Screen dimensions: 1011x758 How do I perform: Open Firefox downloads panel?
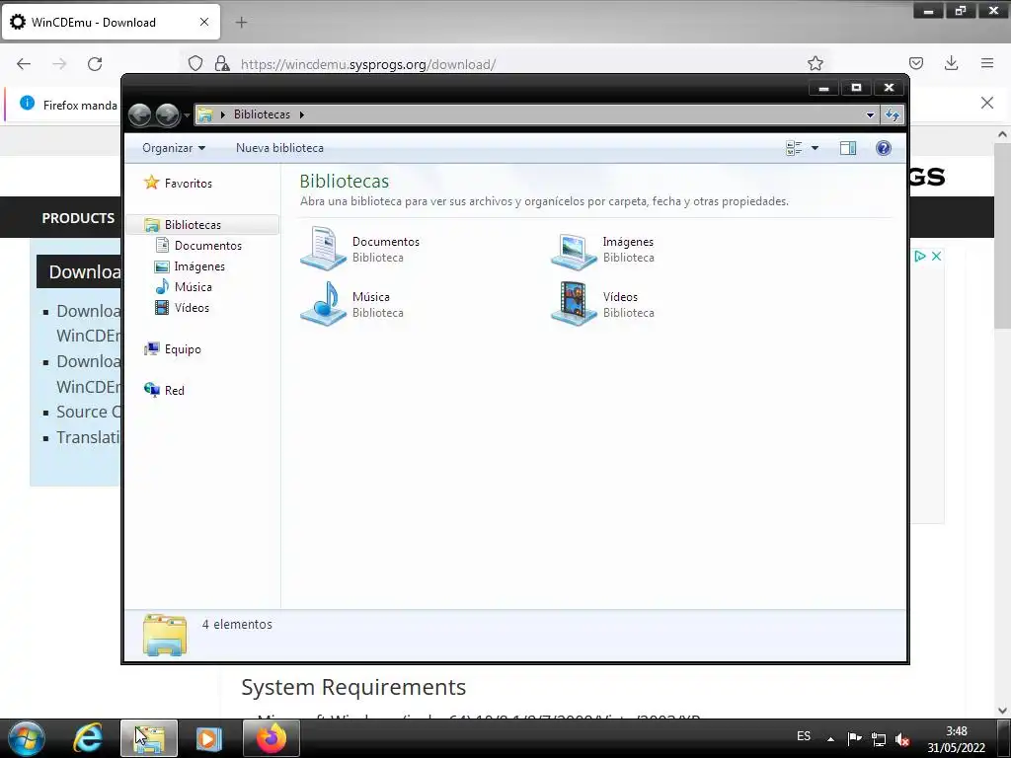pyautogui.click(x=951, y=63)
